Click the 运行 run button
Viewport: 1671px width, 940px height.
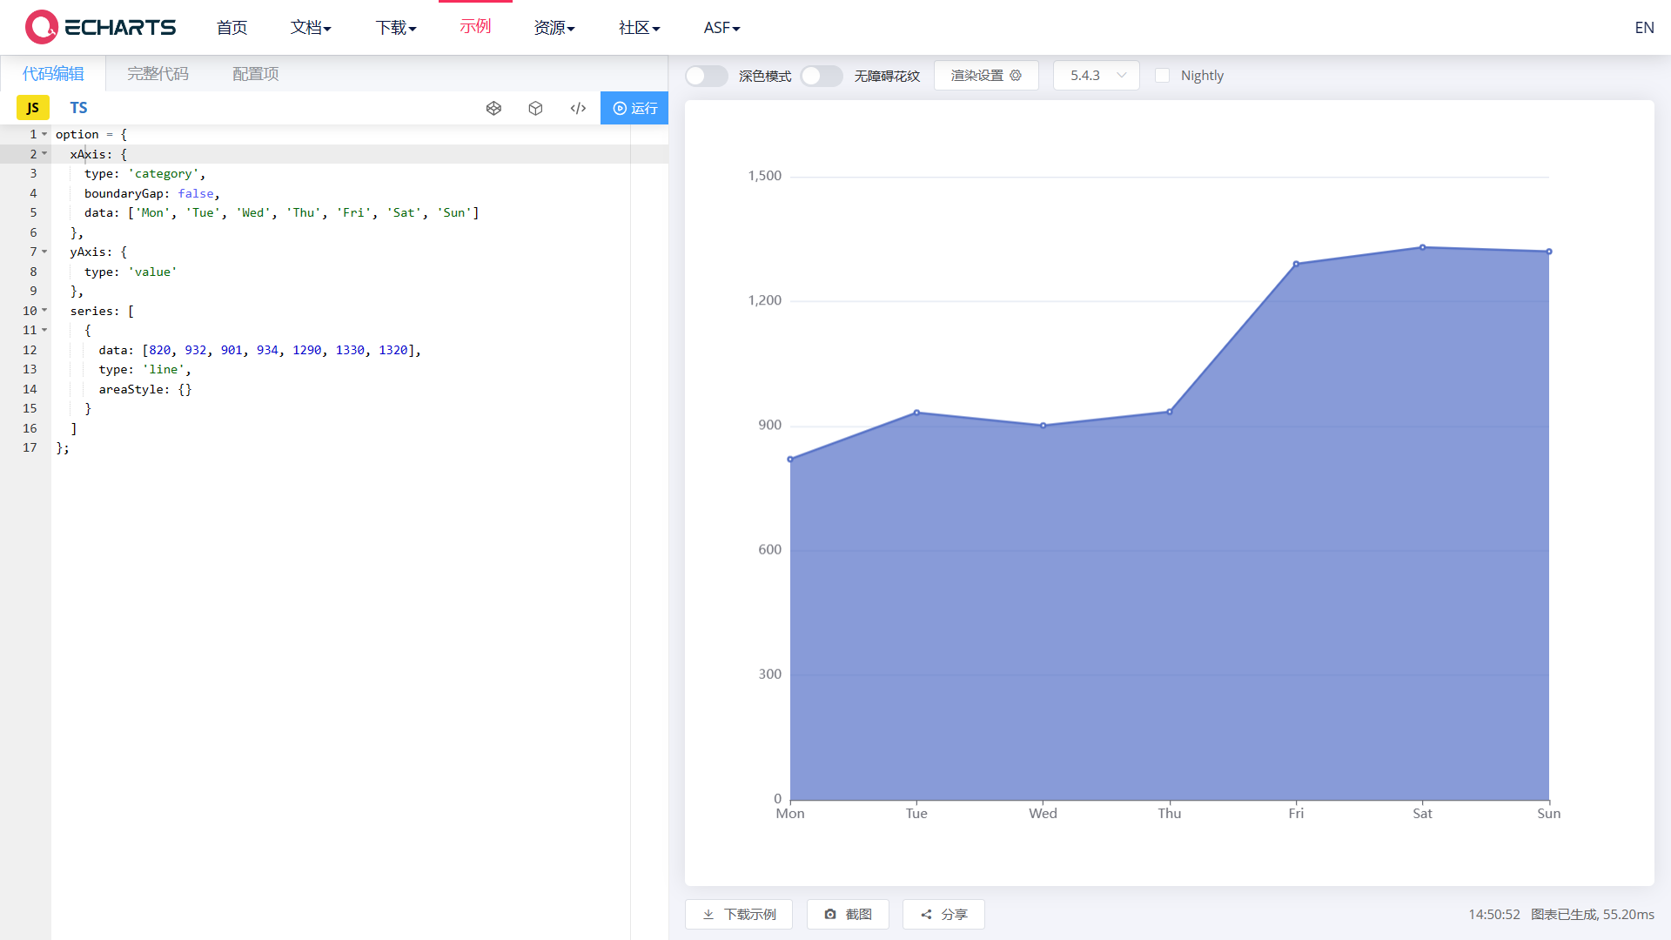coord(634,108)
